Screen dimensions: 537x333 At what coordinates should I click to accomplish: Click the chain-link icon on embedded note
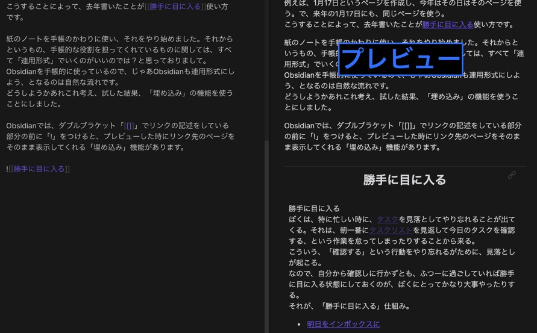[x=512, y=175]
